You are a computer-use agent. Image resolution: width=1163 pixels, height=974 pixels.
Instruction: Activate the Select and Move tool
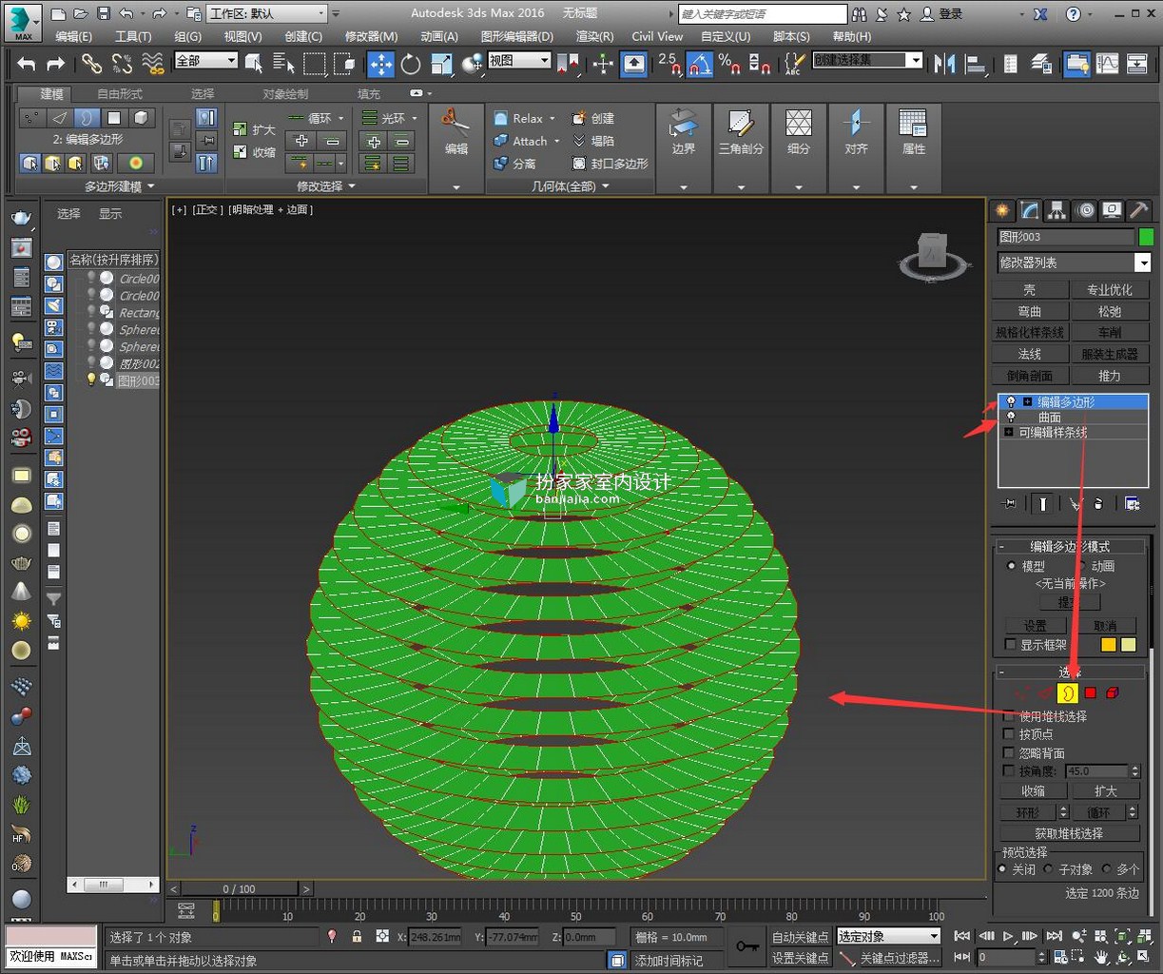coord(380,64)
